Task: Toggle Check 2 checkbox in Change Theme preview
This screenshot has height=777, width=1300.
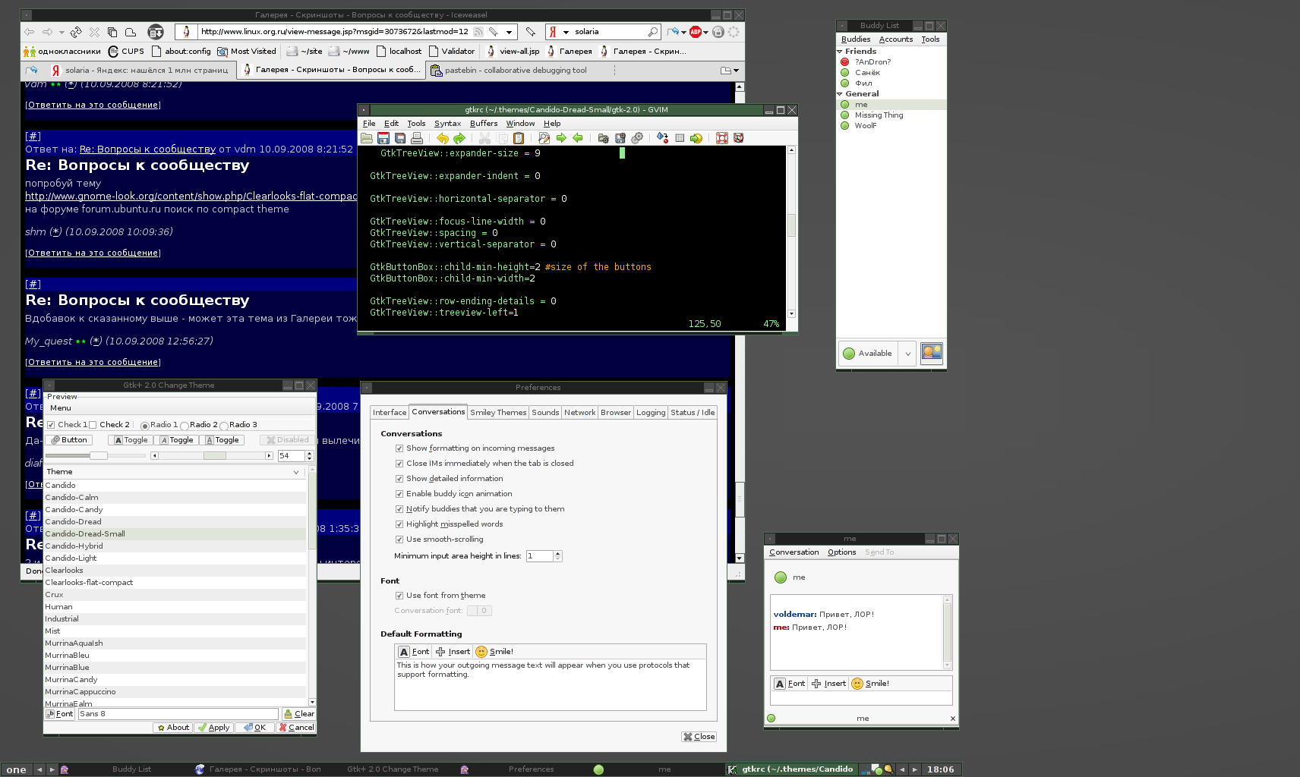Action: point(93,425)
